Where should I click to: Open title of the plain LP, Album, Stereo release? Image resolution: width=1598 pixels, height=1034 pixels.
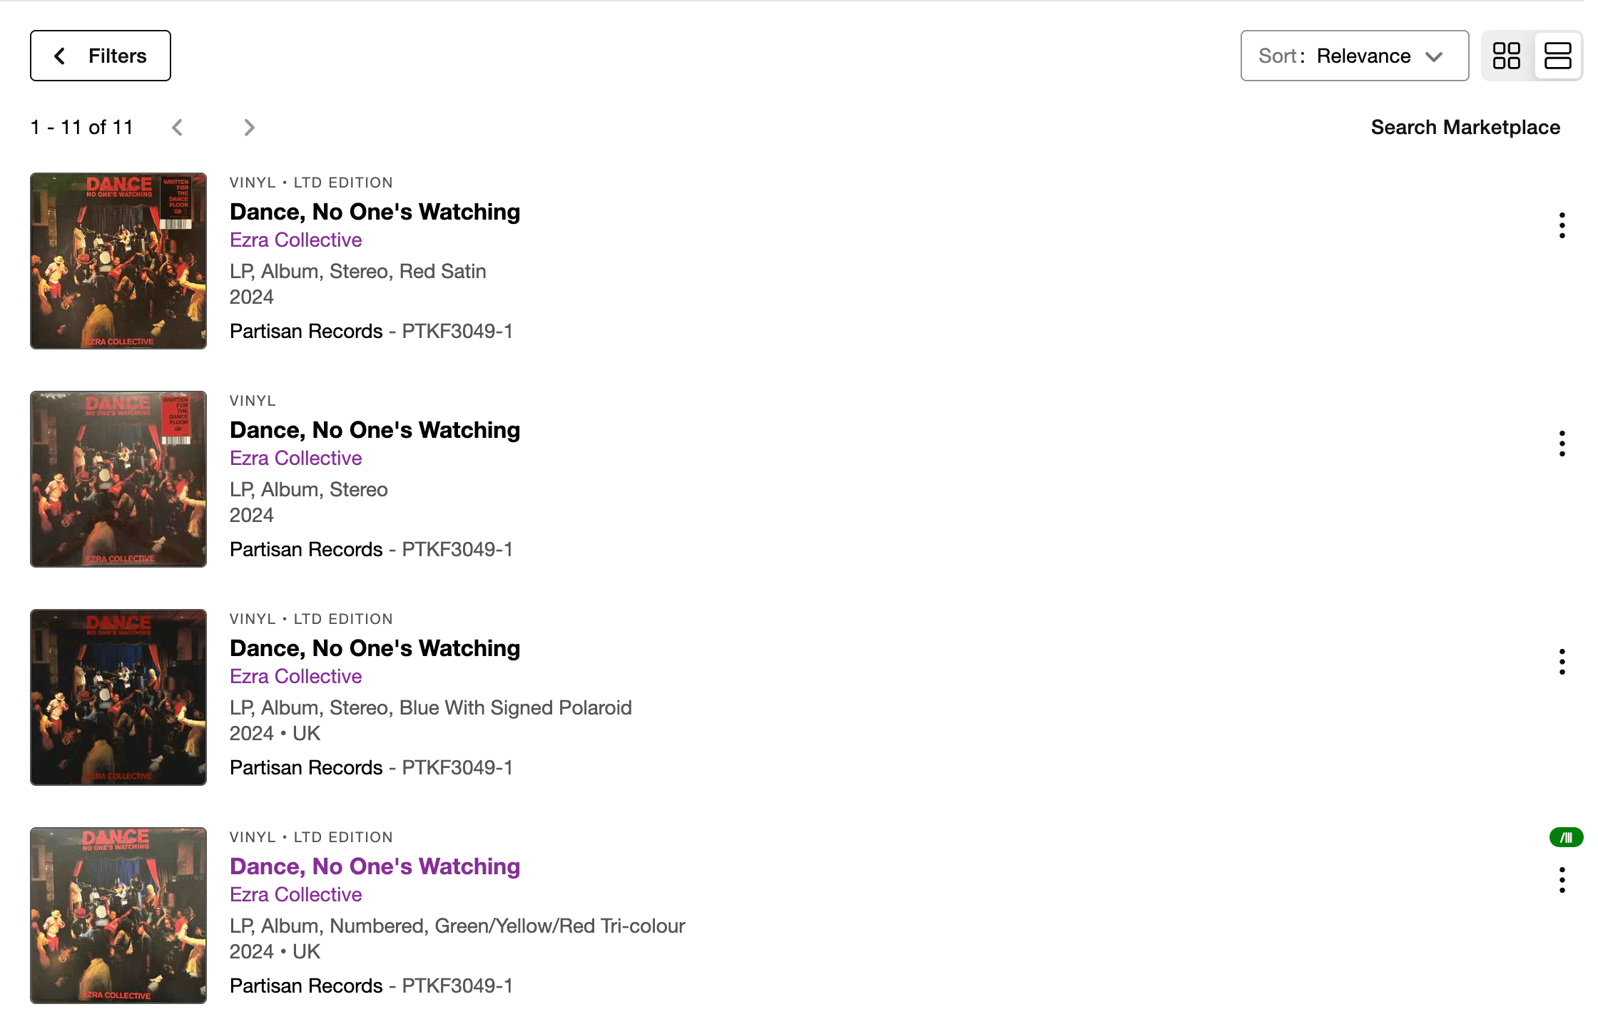point(375,430)
